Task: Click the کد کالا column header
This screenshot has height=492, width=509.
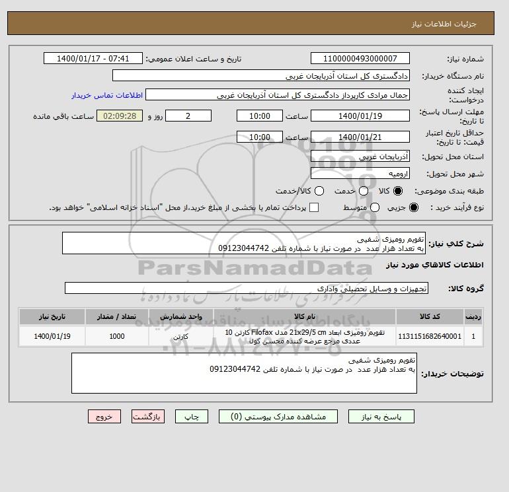Action: click(x=430, y=316)
